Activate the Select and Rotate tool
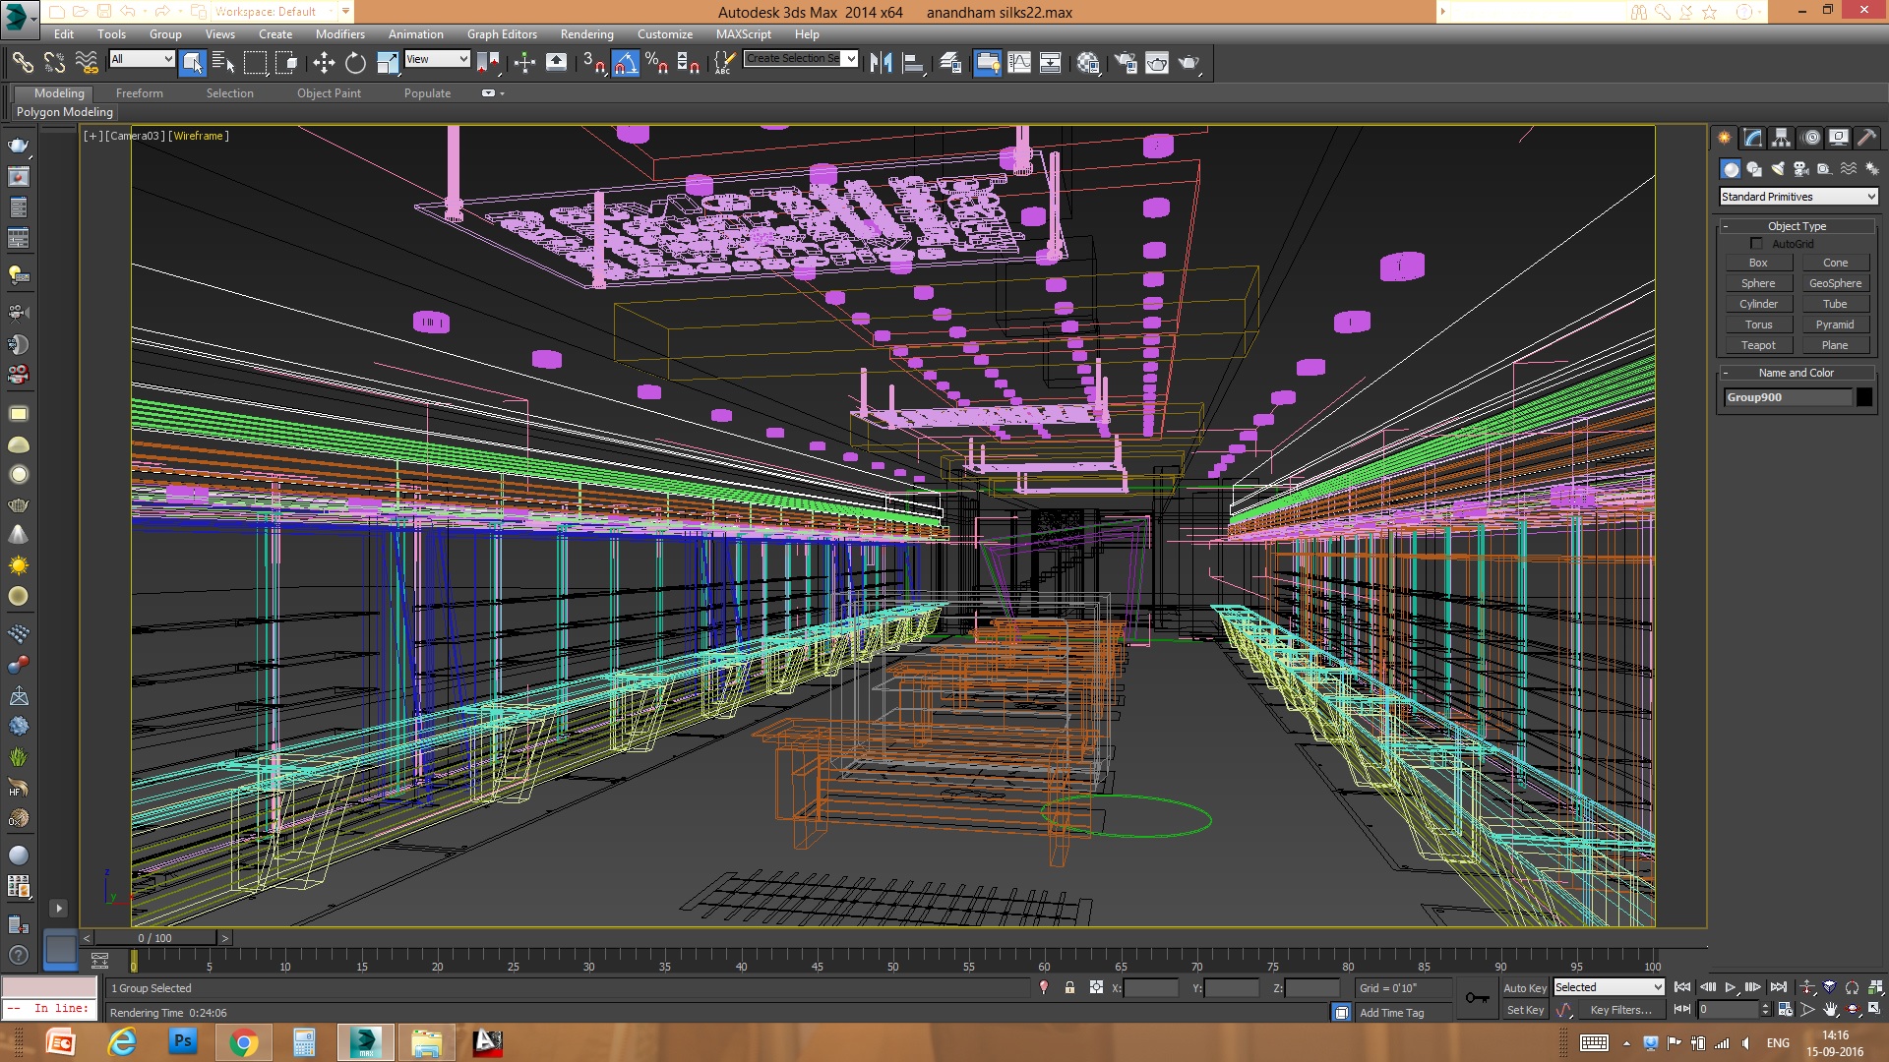 pyautogui.click(x=355, y=63)
